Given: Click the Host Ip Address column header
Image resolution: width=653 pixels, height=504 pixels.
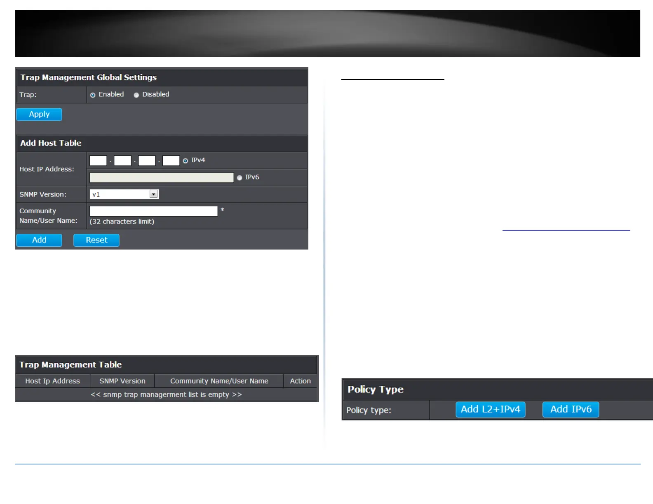Looking at the screenshot, I should (x=53, y=381).
